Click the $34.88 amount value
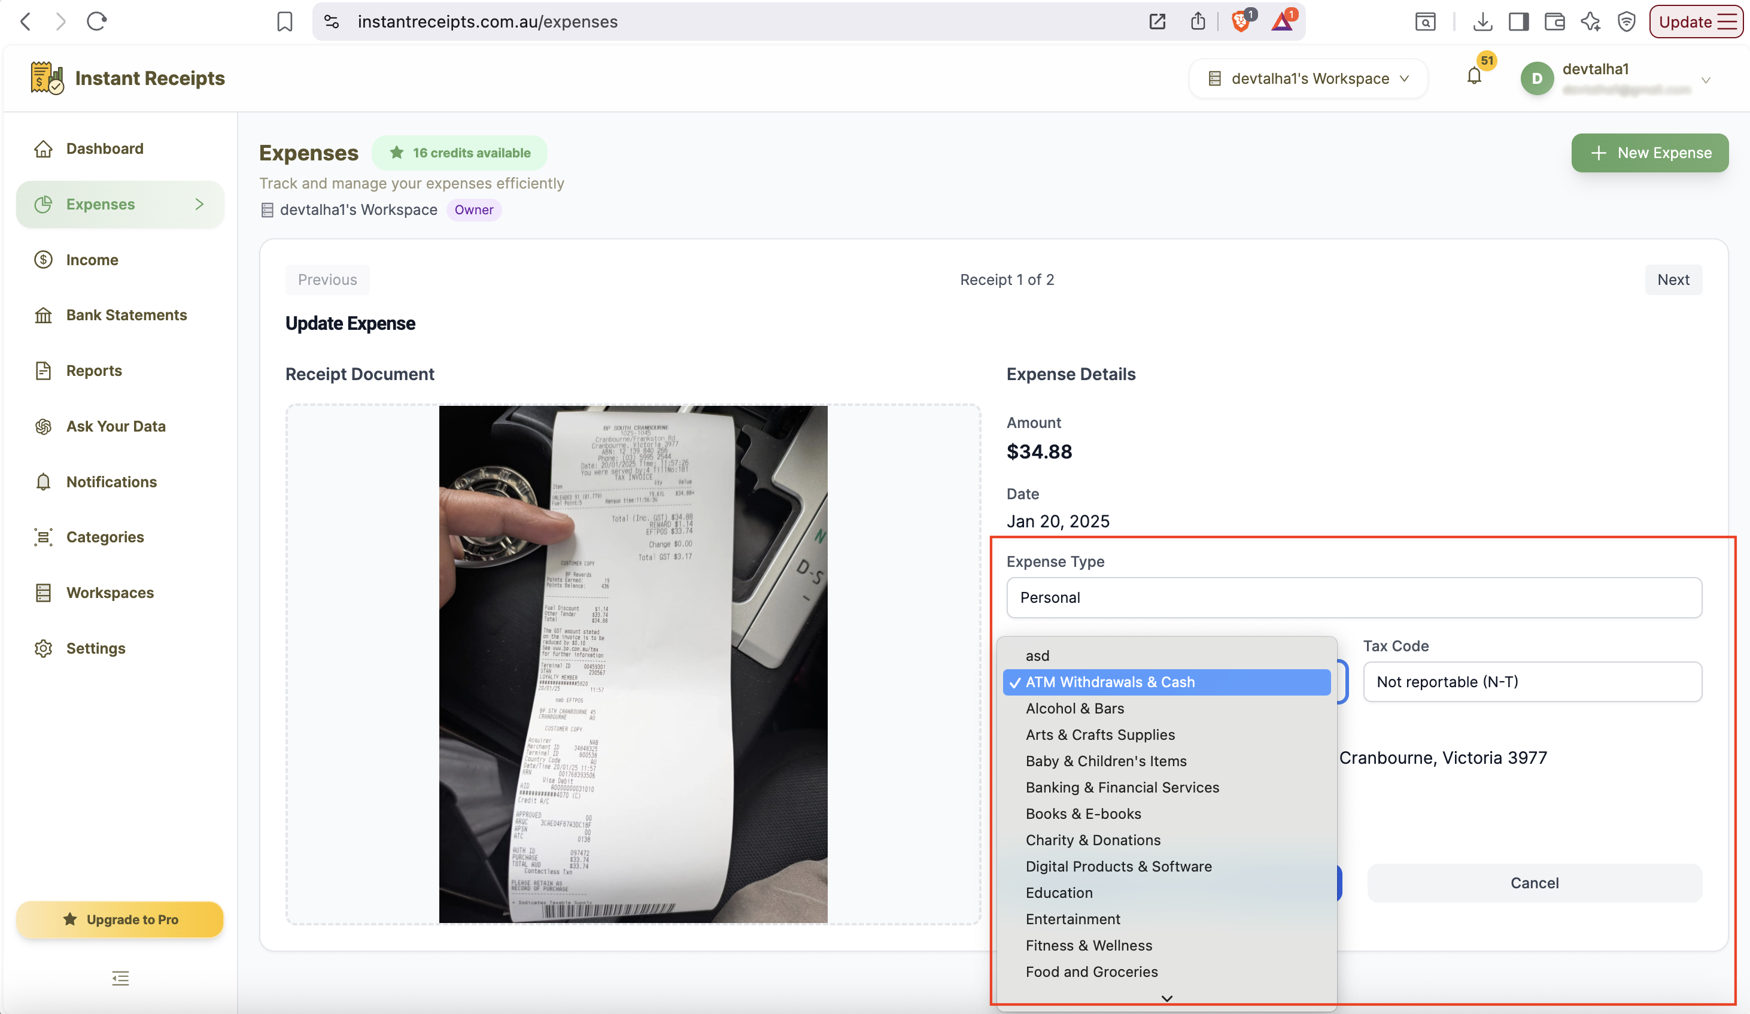The width and height of the screenshot is (1750, 1014). point(1039,451)
